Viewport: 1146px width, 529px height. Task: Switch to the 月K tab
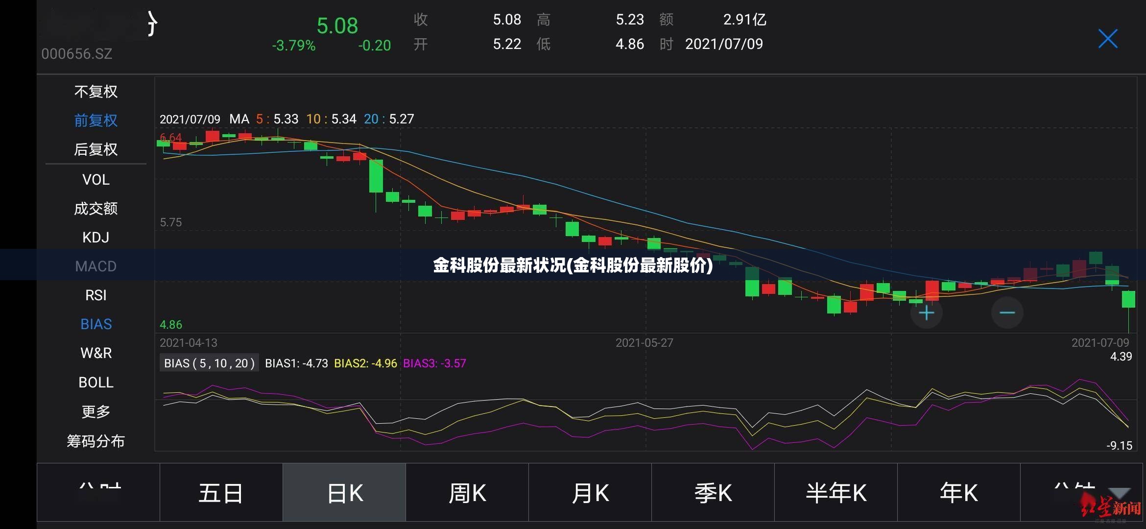coord(590,493)
